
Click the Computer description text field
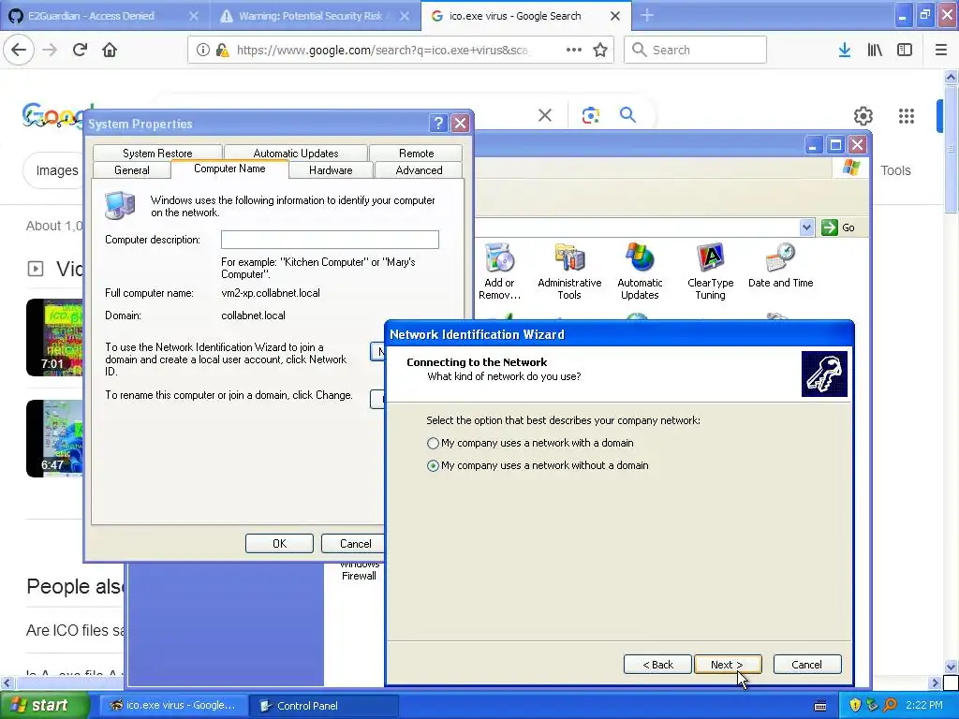point(330,240)
